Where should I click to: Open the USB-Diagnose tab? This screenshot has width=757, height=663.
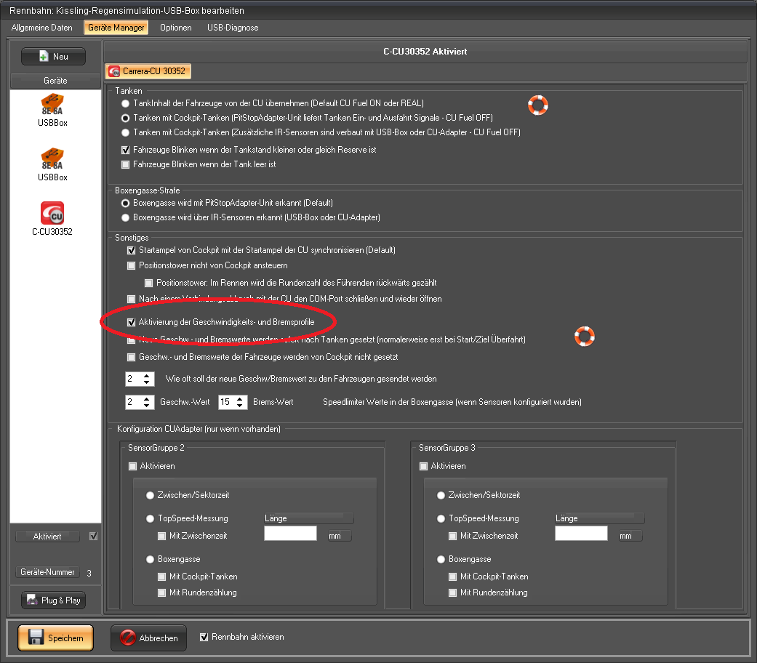[233, 28]
